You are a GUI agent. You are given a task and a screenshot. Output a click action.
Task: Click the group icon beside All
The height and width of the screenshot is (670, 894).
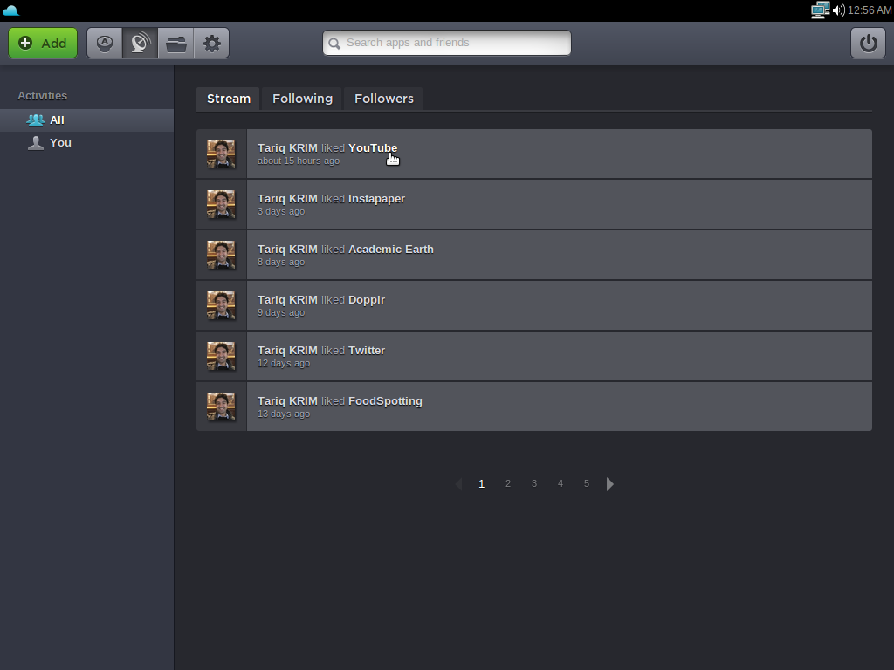(35, 120)
